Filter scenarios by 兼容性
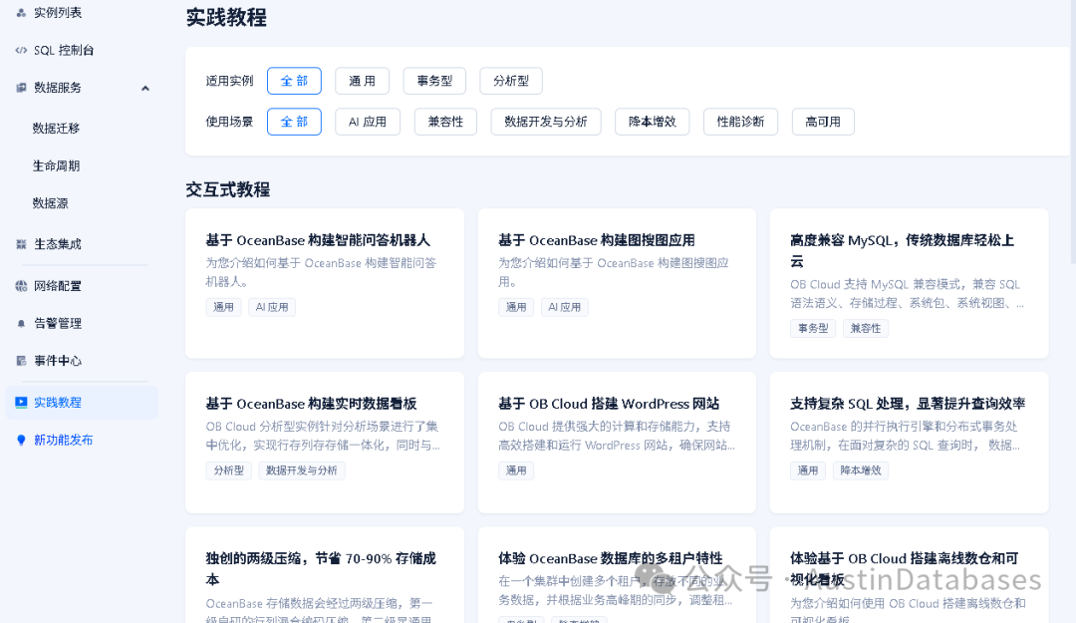This screenshot has width=1076, height=623. (445, 122)
